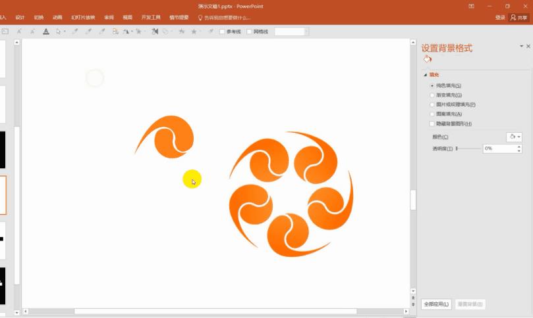Viewport: 533px width, 318px height.
Task: Open the Design (设计) ribbon tab
Action: (x=20, y=18)
